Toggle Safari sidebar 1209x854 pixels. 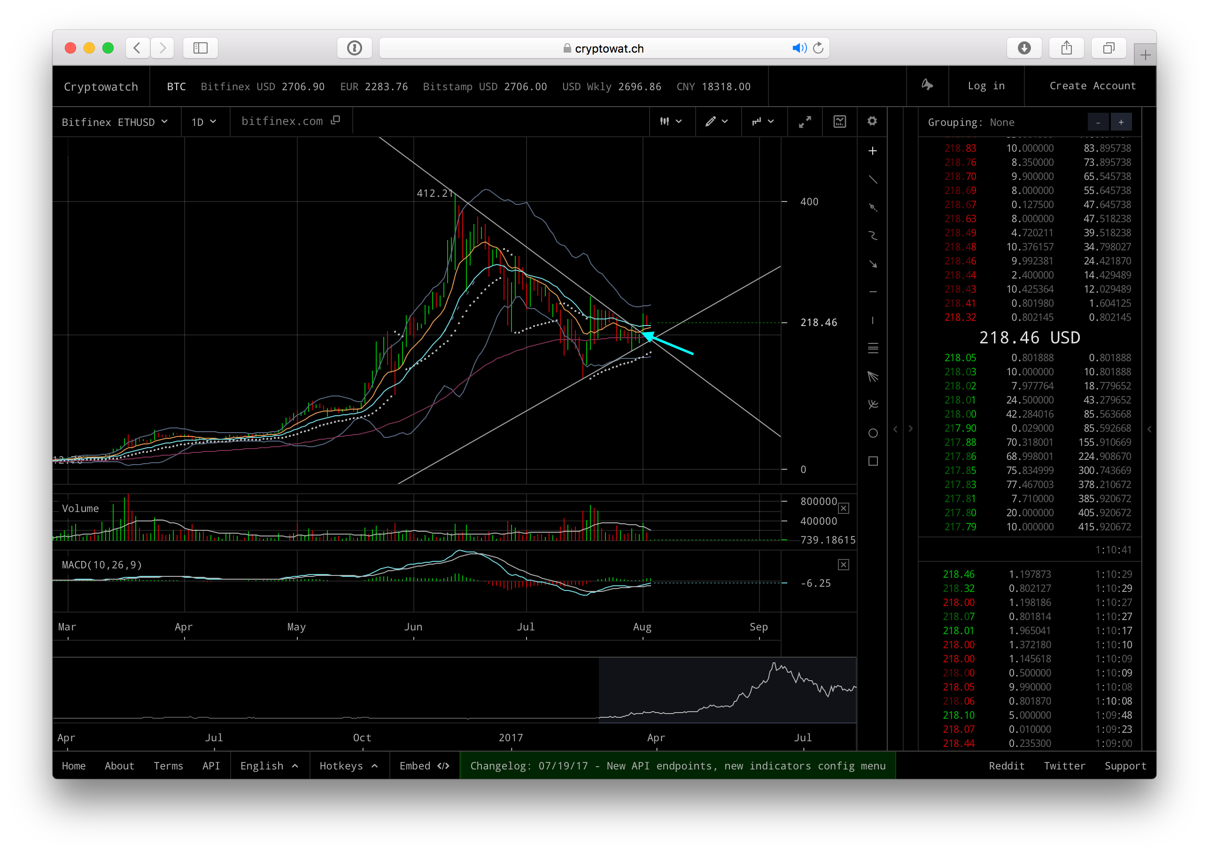[200, 48]
